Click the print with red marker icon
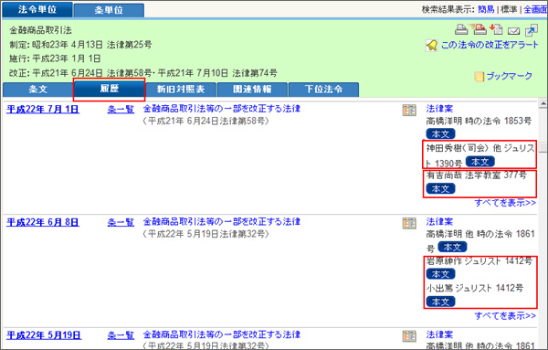 [x=478, y=29]
